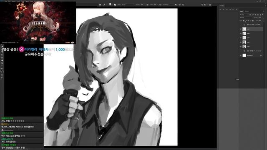Lock all padlock icon in Layers
The image size is (267, 150).
[253, 21]
